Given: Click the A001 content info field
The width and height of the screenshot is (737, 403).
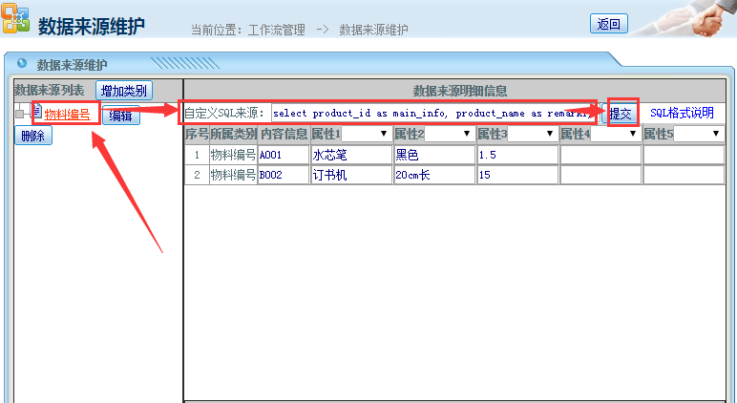Looking at the screenshot, I should [283, 155].
